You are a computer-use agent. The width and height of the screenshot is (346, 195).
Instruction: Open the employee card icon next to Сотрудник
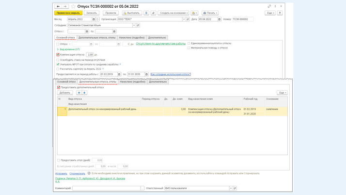click(x=138, y=25)
